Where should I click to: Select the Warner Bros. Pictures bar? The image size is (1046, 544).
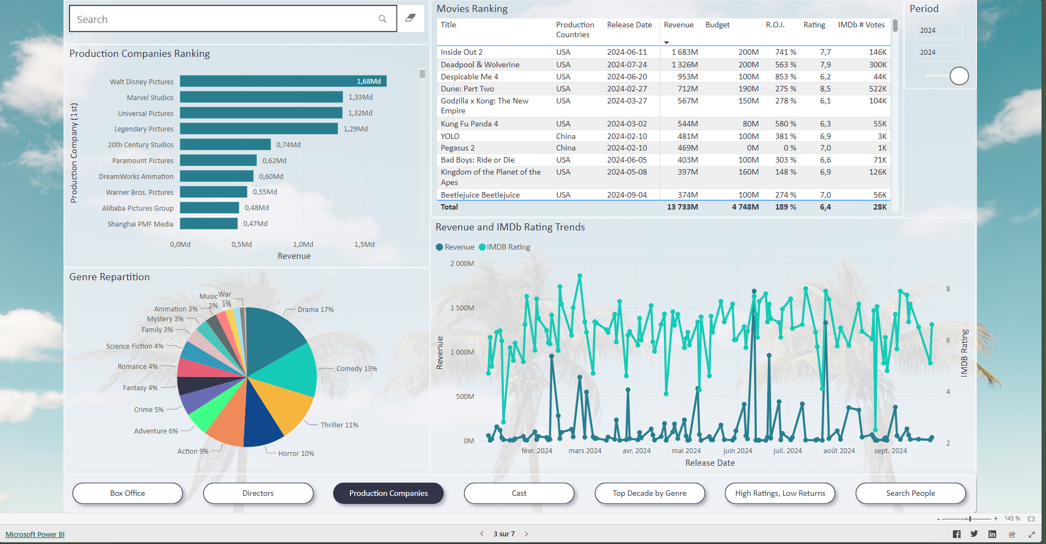[x=214, y=192]
